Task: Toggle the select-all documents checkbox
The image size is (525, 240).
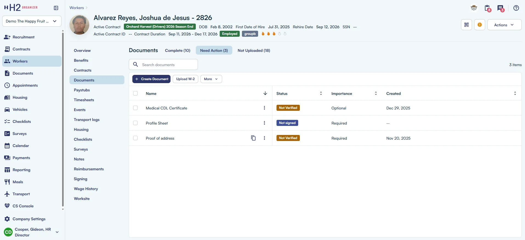Action: [135, 93]
